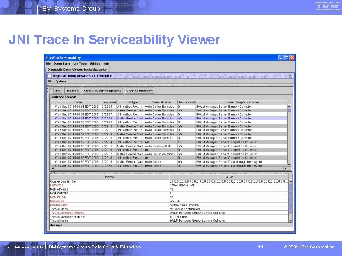Select the ConnectionHandle row in detail table

169,181
